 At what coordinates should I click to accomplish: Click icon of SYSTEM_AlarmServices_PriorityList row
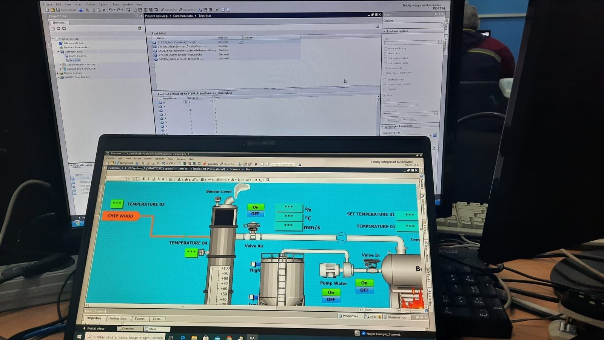[x=154, y=42]
